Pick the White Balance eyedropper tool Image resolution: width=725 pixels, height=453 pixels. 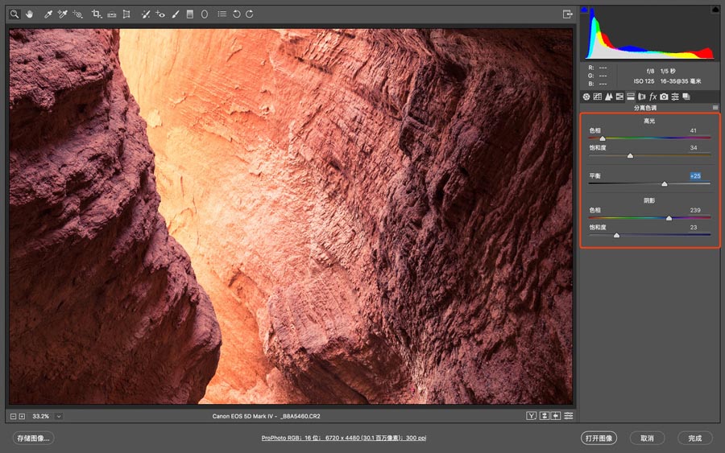pos(48,14)
